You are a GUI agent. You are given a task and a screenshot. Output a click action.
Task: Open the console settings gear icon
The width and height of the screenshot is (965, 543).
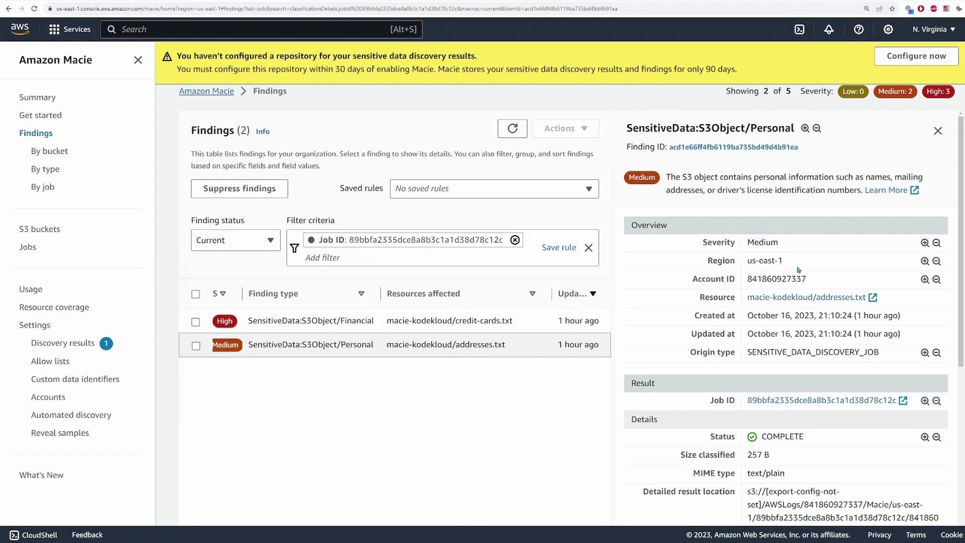[x=888, y=30]
